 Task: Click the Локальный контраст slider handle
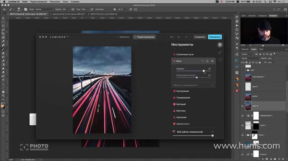(197, 77)
